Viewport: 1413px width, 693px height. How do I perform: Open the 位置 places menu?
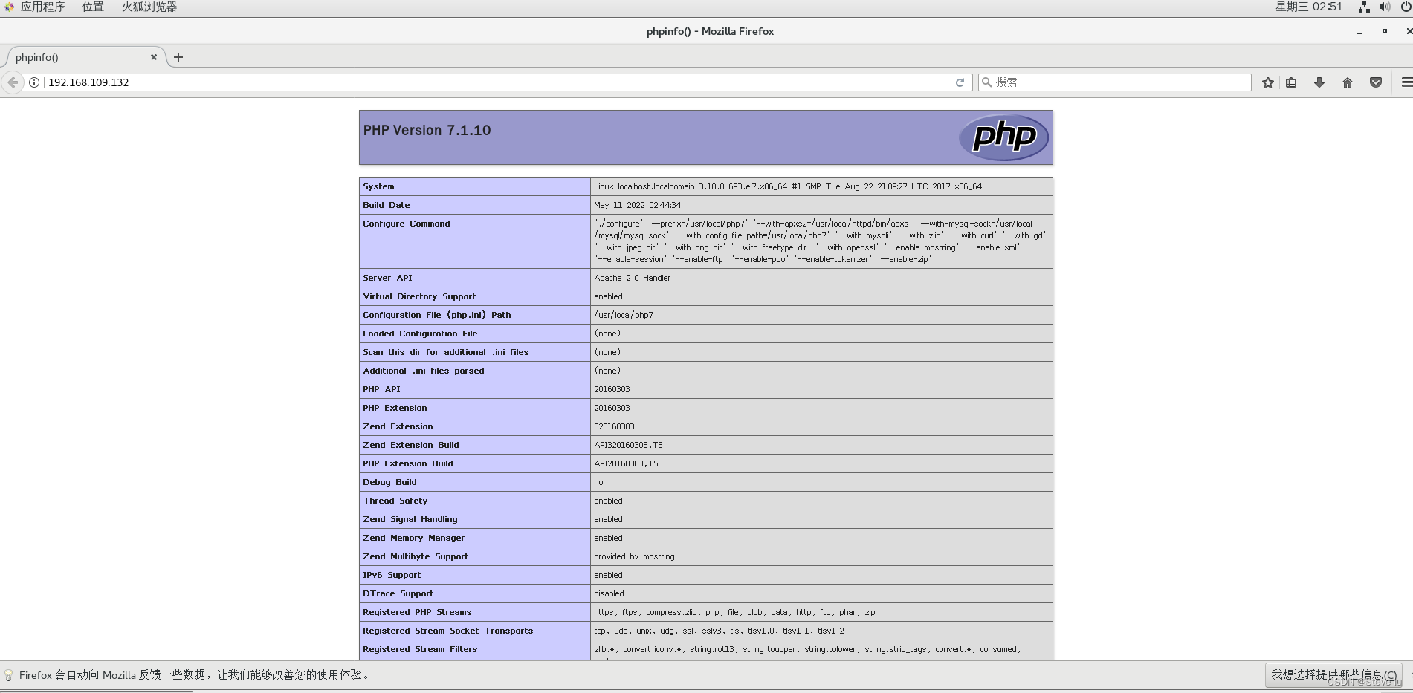click(93, 7)
